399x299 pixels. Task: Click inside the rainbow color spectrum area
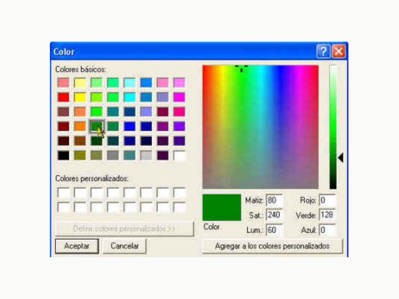[x=260, y=127]
